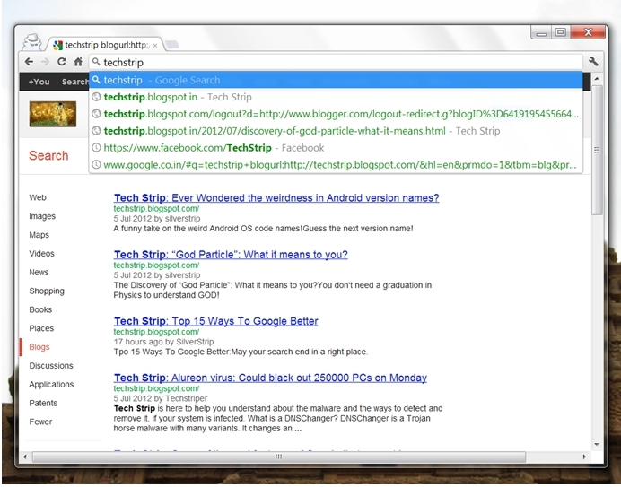621x487 pixels.
Task: Pick techstrip.blogspot.in Tech Strip suggestion
Action: tap(336, 97)
